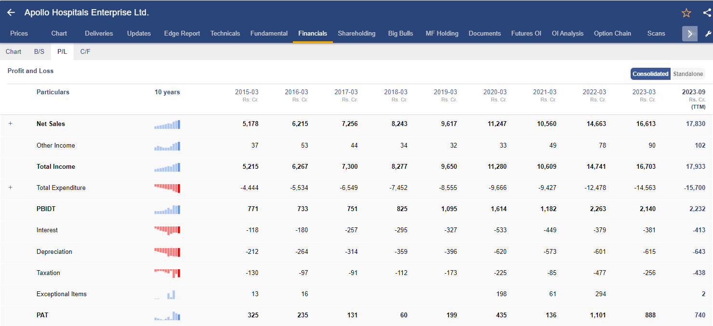Open the Option Chain tab

point(612,34)
